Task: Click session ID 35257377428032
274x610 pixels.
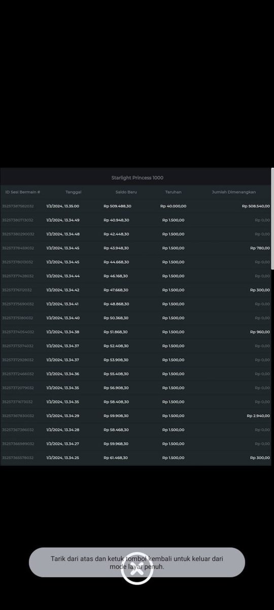Action: click(18, 276)
